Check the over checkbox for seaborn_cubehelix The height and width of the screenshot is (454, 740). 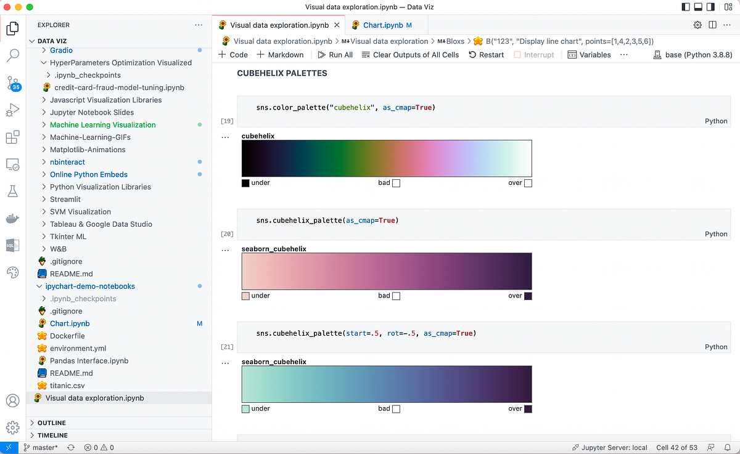pos(528,296)
